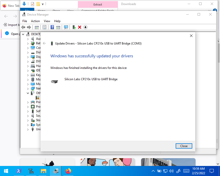Viewport: 220px width, 176px height.
Task: Click the Silicon Labs CP210x device name text
Action: (91, 79)
